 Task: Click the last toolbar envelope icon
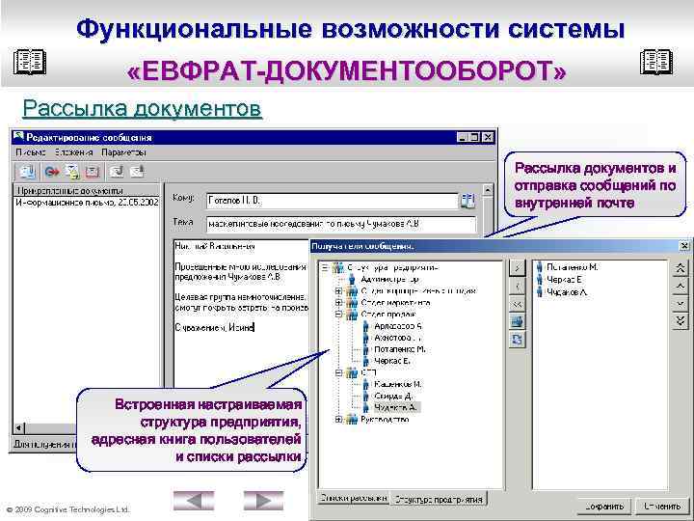tap(138, 171)
